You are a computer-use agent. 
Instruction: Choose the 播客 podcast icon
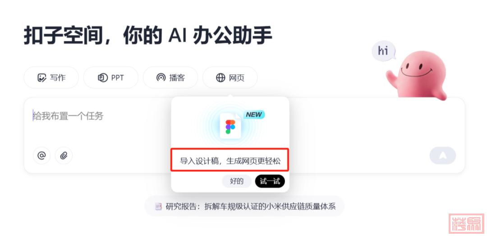click(161, 78)
